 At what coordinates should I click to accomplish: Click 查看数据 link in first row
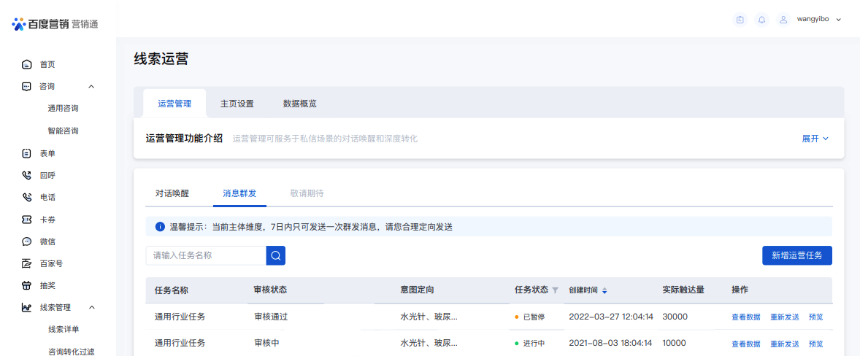[x=746, y=317]
